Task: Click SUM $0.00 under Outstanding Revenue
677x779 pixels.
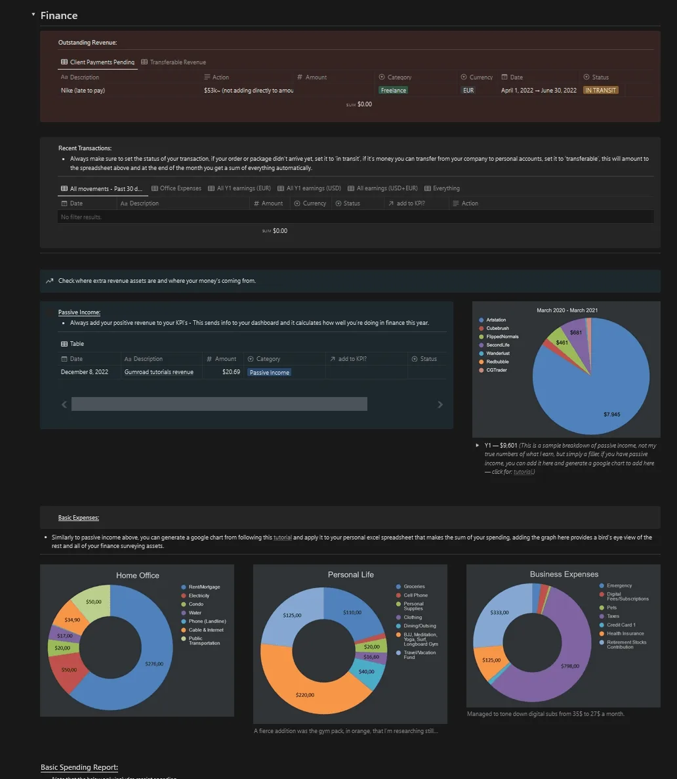Action: tap(359, 104)
